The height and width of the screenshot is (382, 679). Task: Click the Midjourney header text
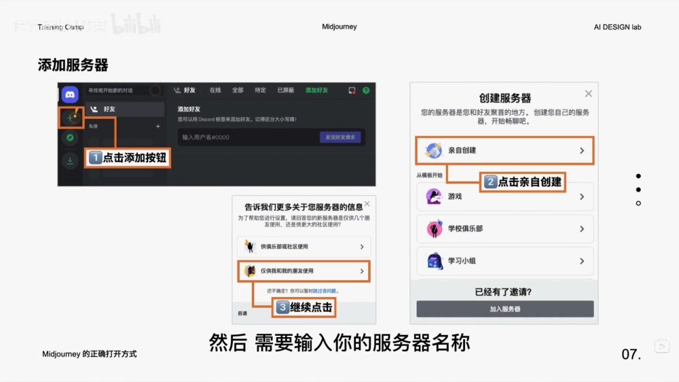(x=339, y=27)
